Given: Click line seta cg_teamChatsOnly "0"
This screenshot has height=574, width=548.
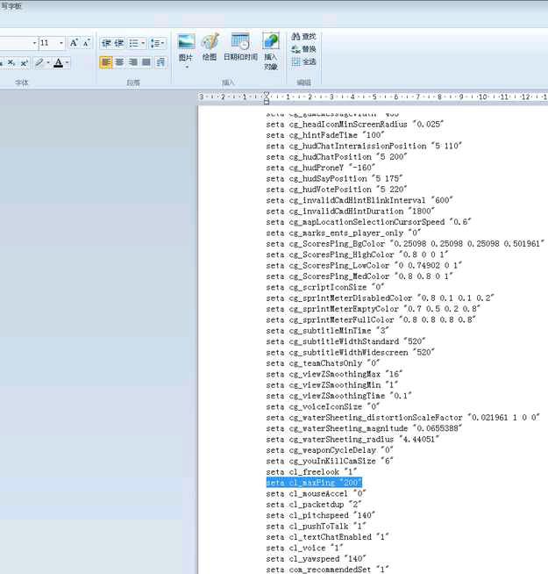Looking at the screenshot, I should (x=323, y=363).
